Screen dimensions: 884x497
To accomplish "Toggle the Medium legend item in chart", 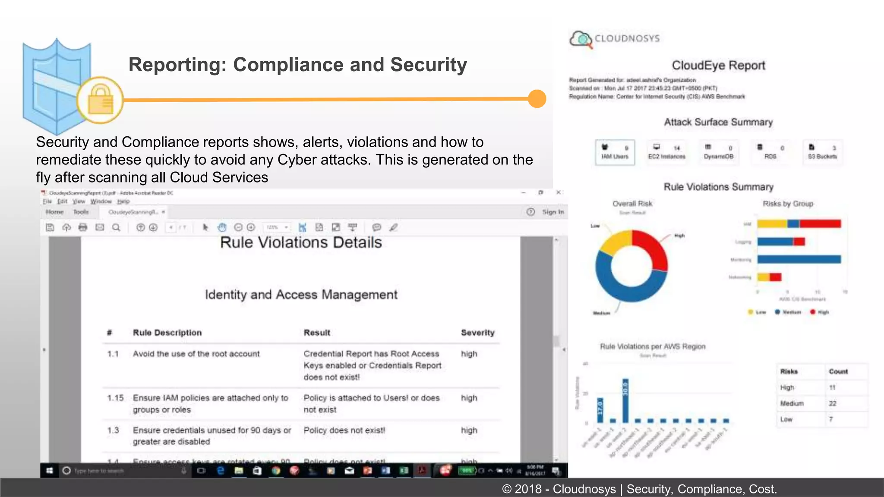I will tap(788, 312).
